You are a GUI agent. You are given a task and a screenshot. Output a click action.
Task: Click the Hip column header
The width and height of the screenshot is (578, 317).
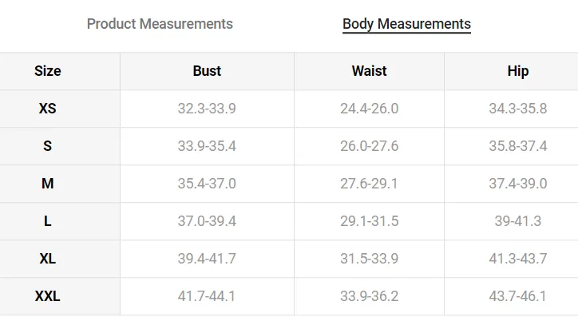click(518, 71)
